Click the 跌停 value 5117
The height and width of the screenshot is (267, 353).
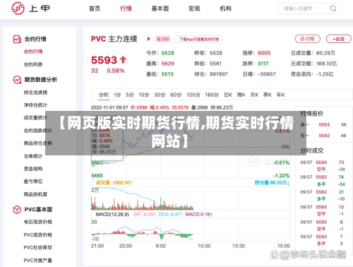[263, 64]
